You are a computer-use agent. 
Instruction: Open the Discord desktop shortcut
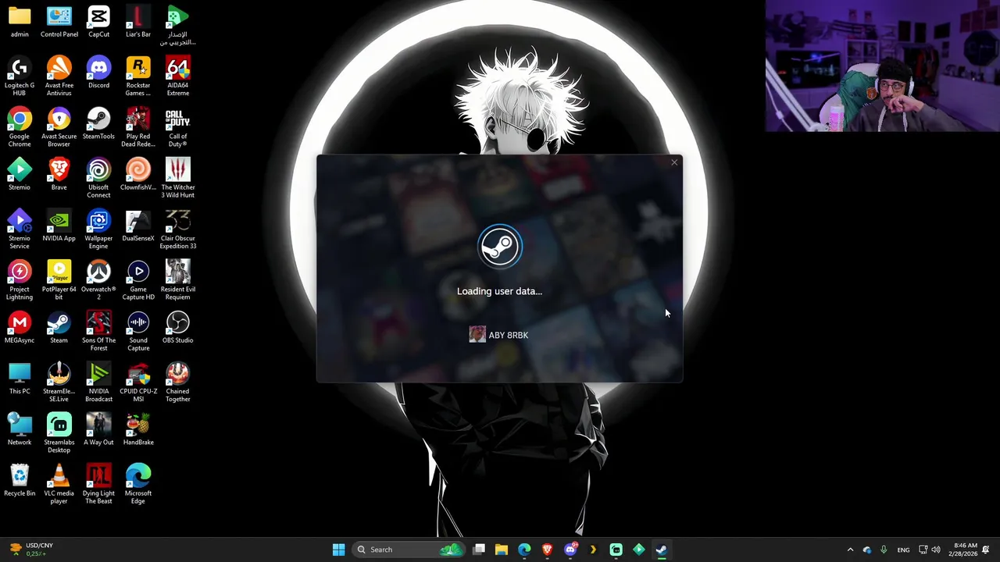tap(98, 73)
